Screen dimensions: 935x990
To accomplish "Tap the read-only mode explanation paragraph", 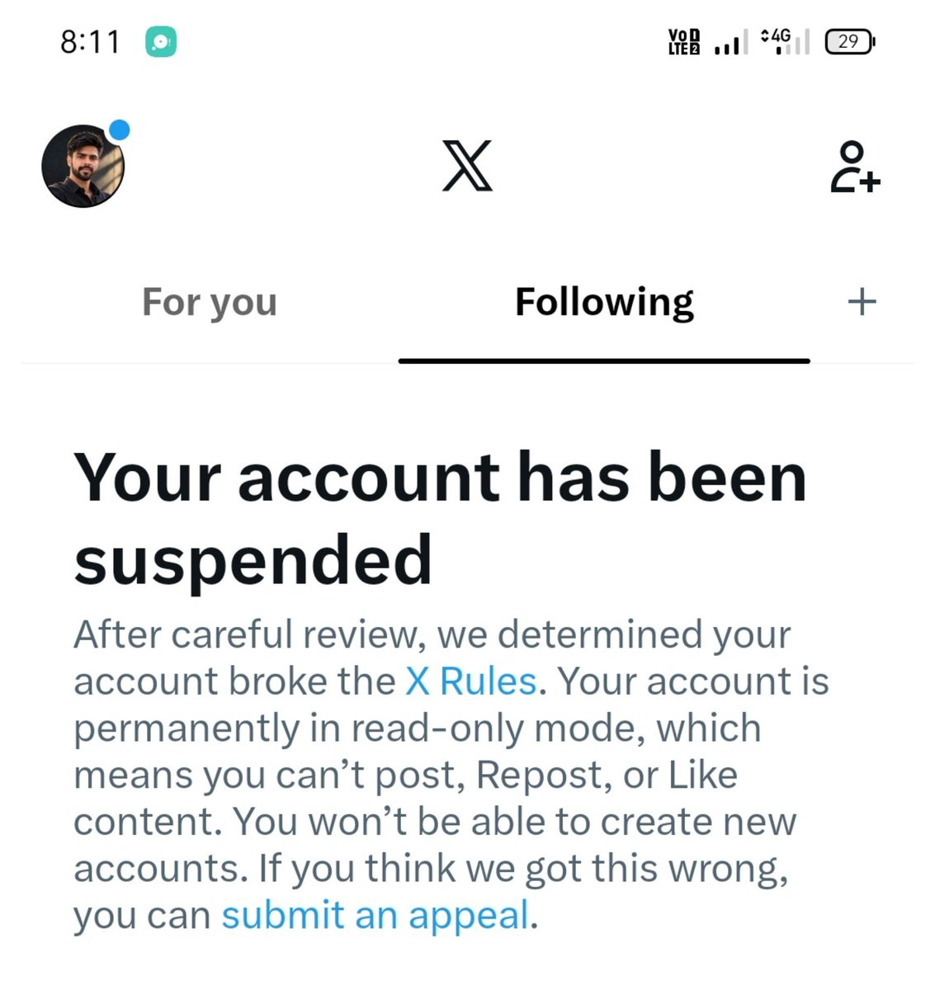I will 451,775.
